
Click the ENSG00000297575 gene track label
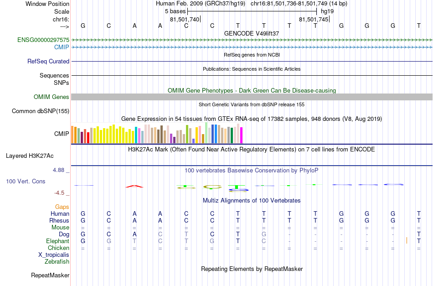pyautogui.click(x=43, y=40)
